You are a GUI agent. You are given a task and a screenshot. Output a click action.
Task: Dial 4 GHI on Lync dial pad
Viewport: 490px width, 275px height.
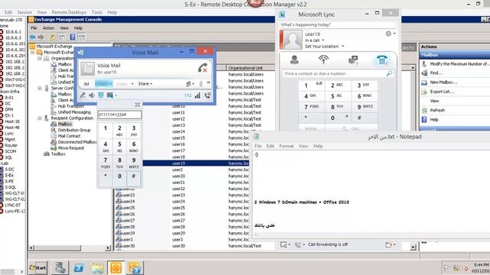(312, 96)
